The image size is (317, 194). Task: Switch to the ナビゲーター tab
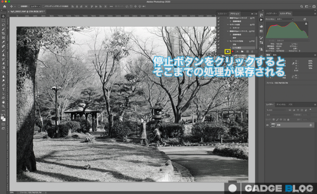(271, 13)
